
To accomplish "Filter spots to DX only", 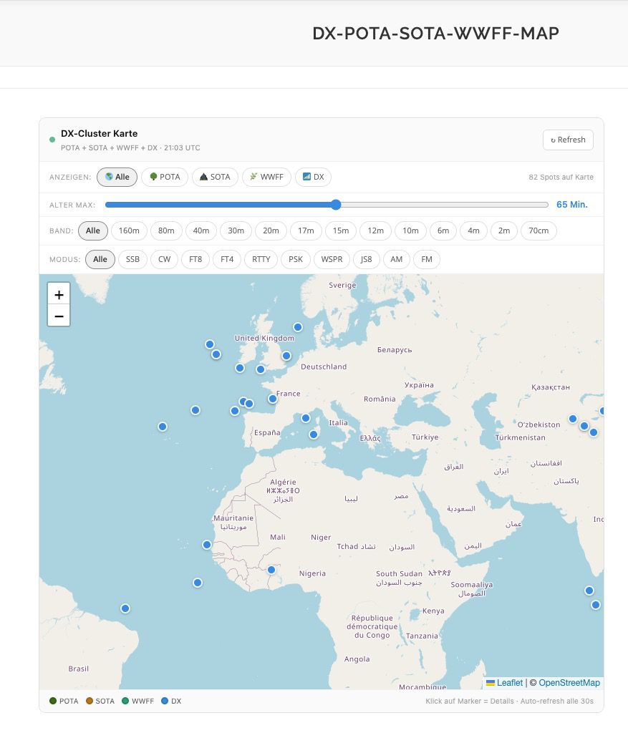I will coord(313,177).
